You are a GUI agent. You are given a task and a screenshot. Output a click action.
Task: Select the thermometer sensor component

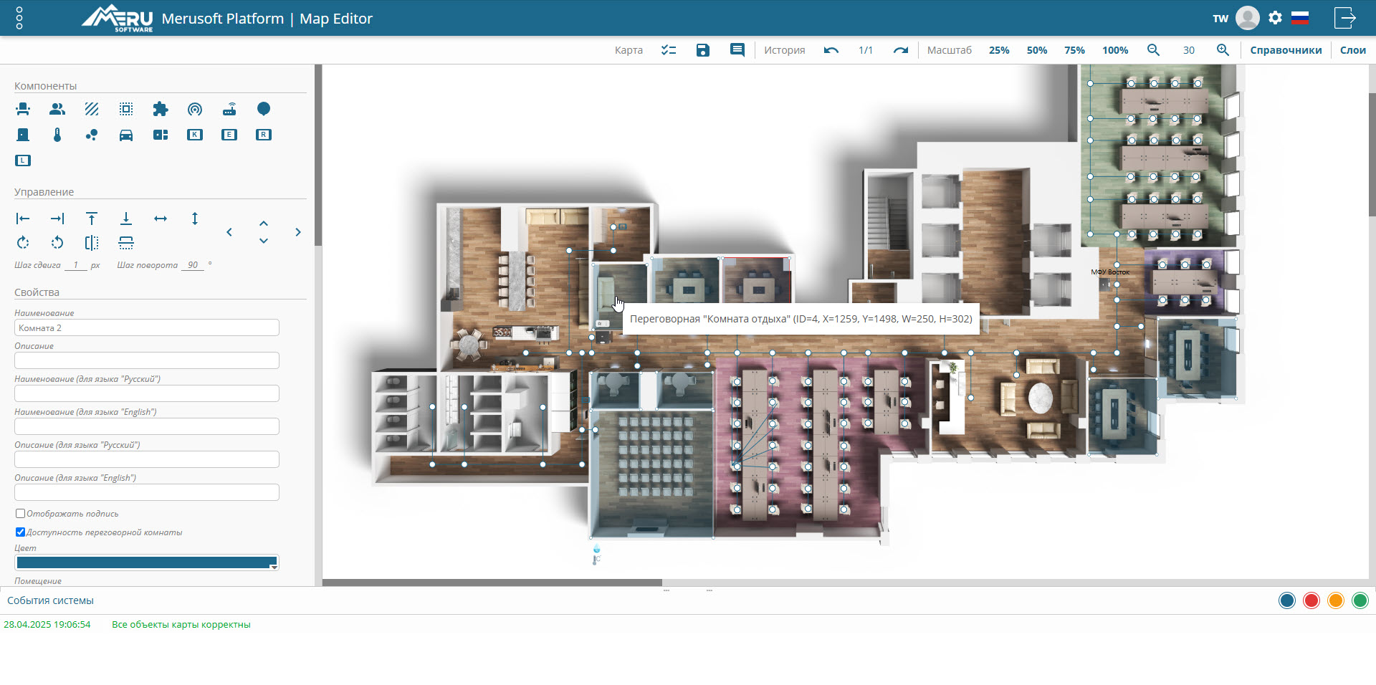(57, 135)
